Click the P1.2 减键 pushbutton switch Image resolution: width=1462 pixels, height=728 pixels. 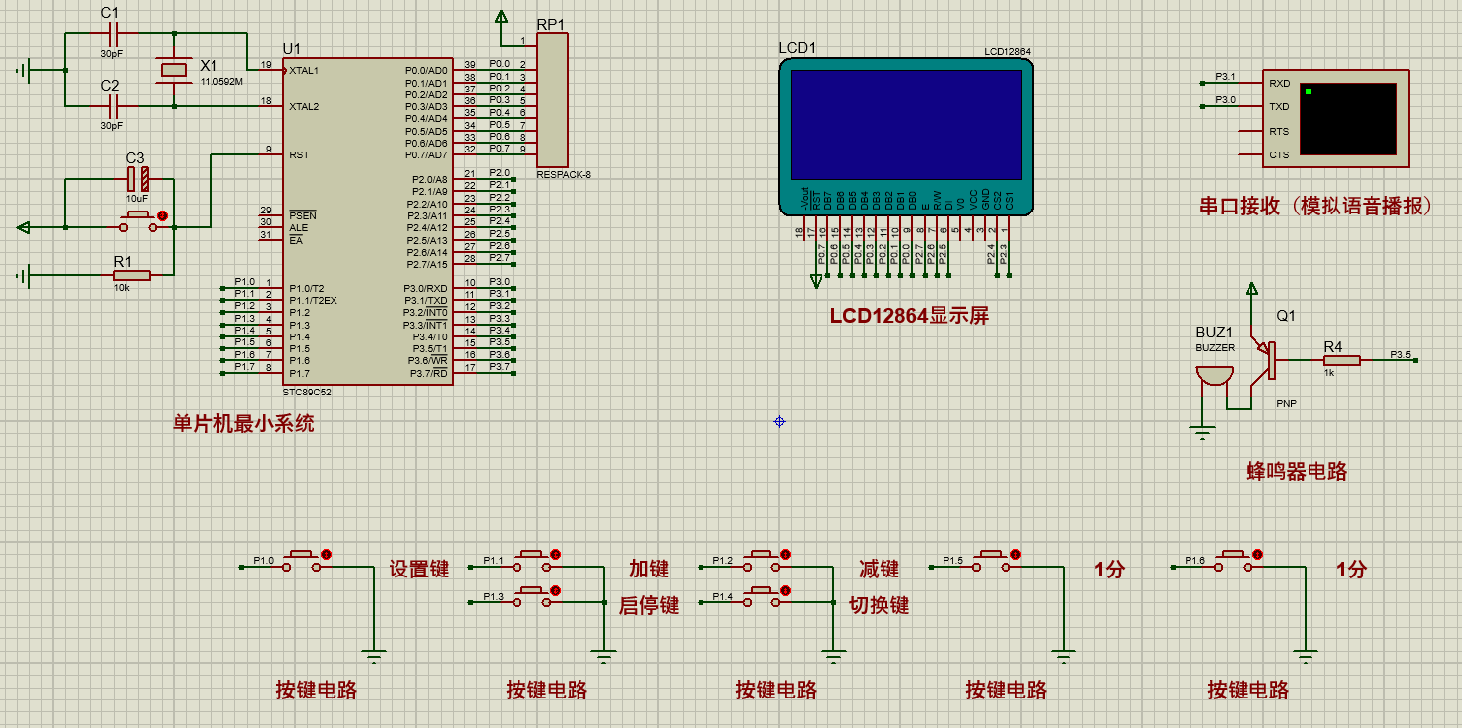pyautogui.click(x=762, y=562)
